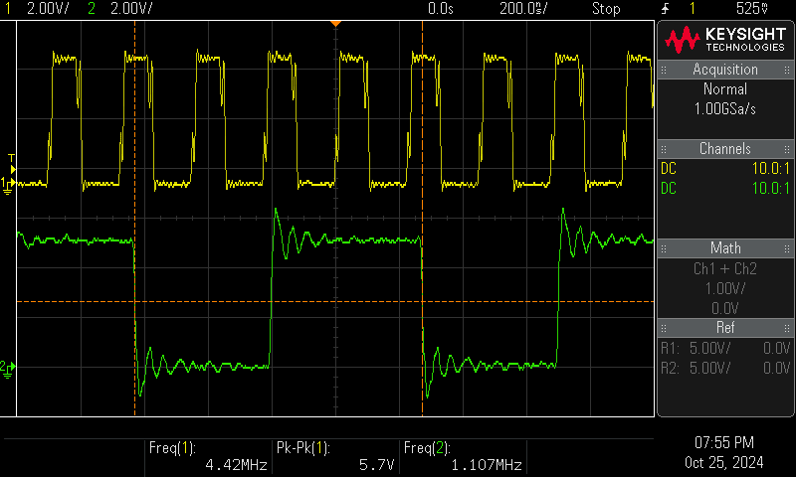Click the Channels panel options grip icon

pos(787,149)
